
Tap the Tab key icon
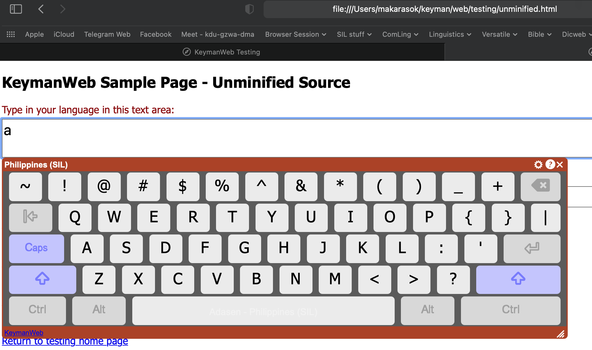click(x=31, y=217)
